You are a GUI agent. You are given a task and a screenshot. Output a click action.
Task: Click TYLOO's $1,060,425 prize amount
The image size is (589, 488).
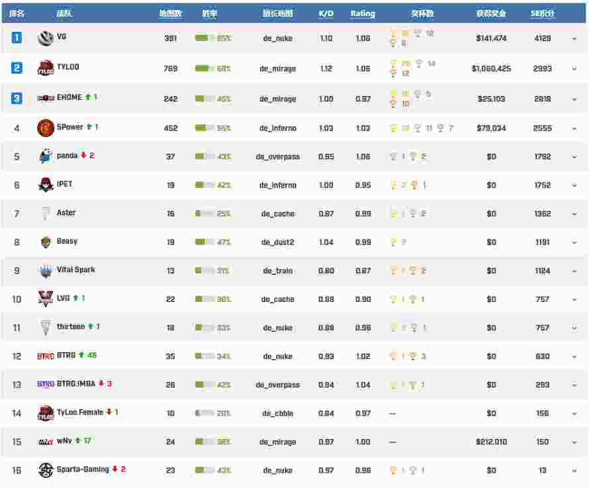coord(491,68)
